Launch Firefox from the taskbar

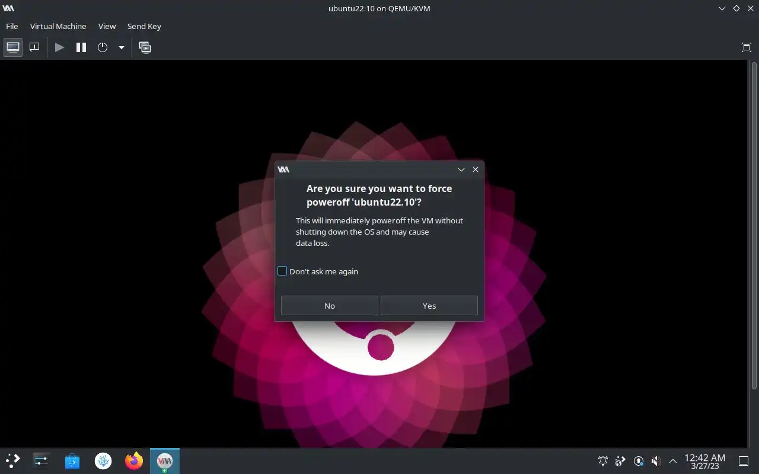(134, 460)
